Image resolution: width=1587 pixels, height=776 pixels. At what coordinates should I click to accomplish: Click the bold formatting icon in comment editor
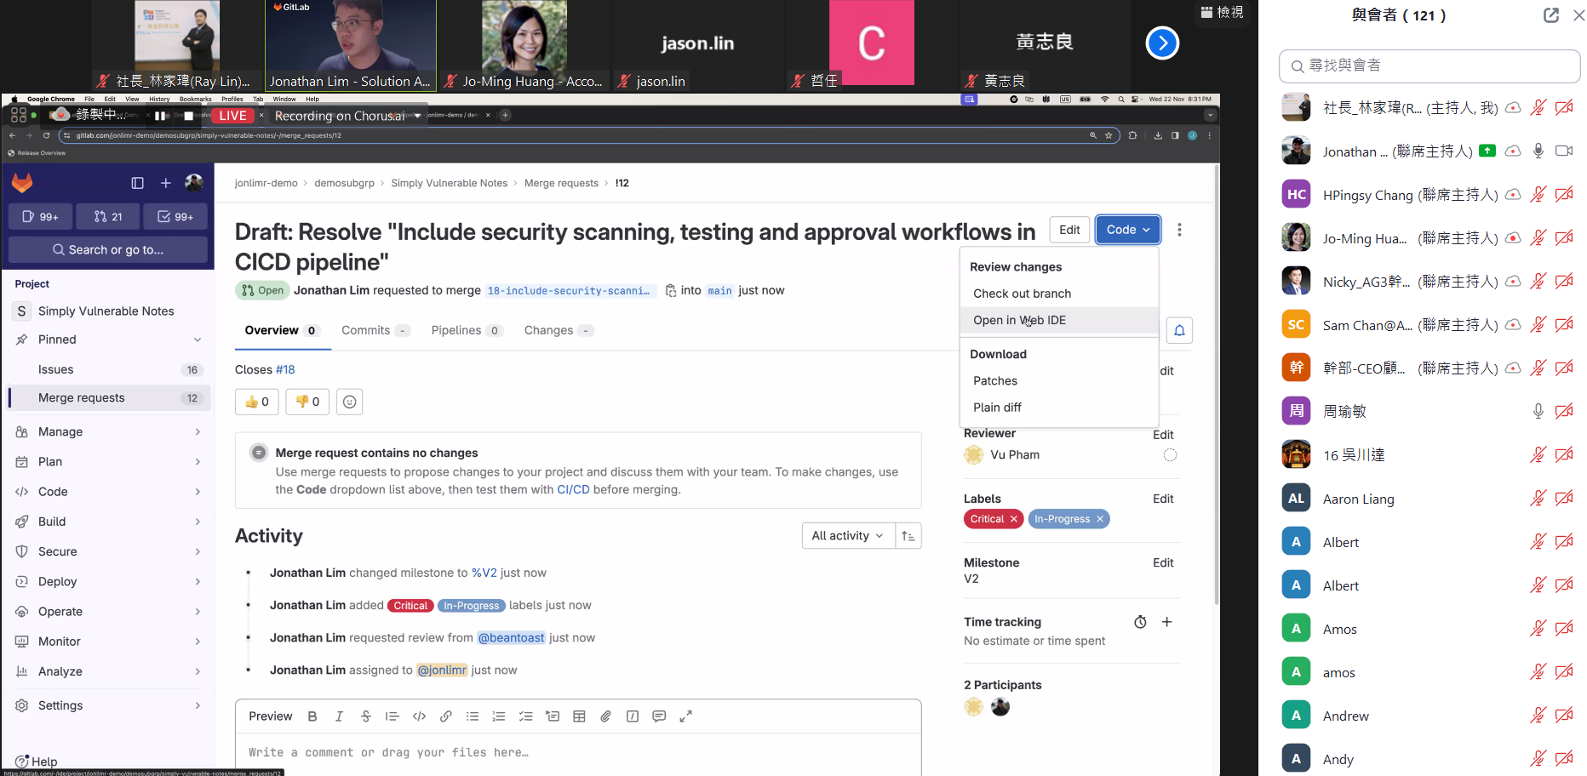point(312,716)
